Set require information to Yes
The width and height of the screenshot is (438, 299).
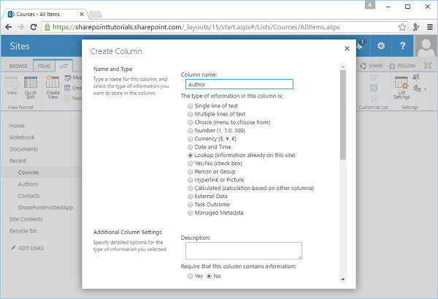[191, 276]
